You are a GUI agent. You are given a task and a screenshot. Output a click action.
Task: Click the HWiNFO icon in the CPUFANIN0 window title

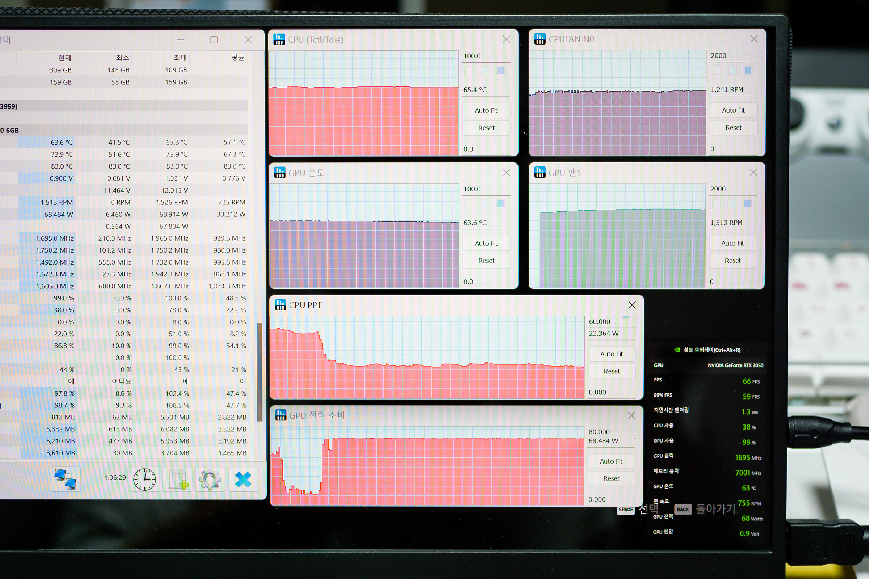[x=540, y=39]
